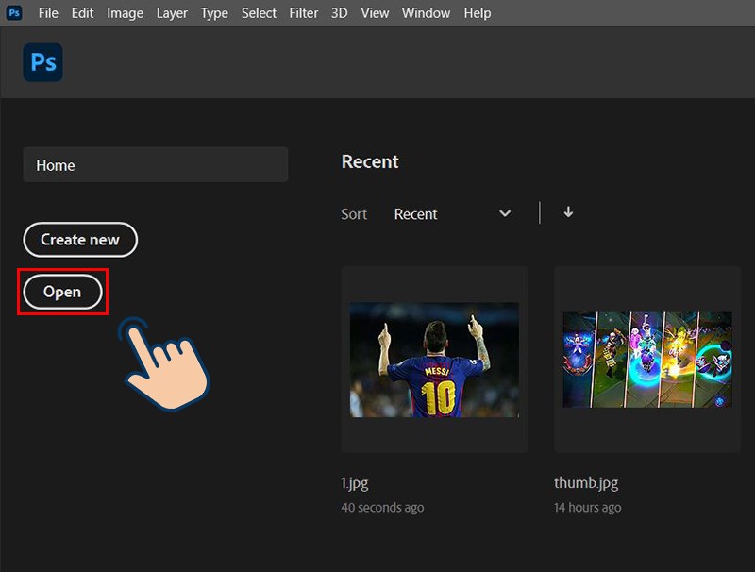Open the Edit menu

pyautogui.click(x=82, y=13)
